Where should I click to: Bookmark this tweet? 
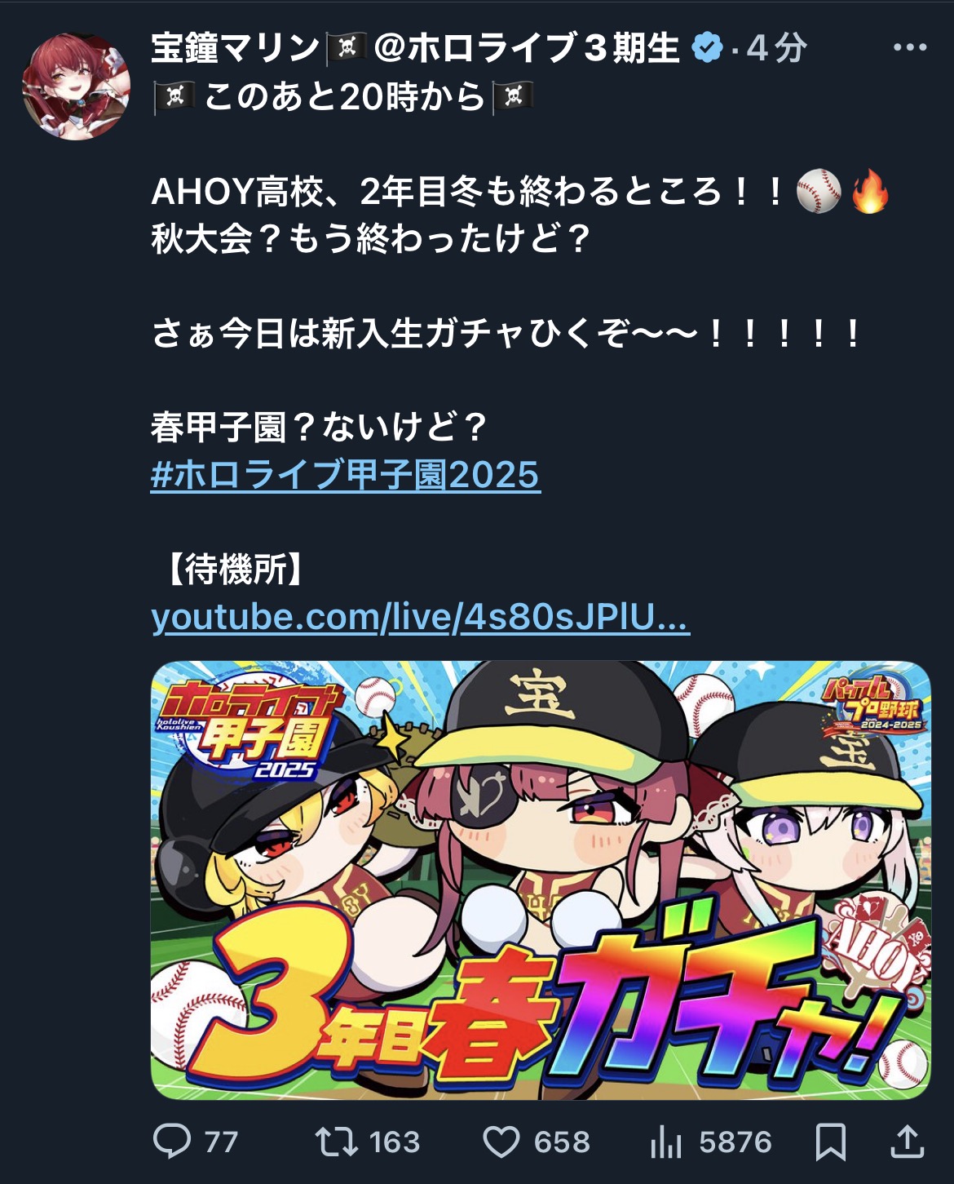click(831, 1142)
